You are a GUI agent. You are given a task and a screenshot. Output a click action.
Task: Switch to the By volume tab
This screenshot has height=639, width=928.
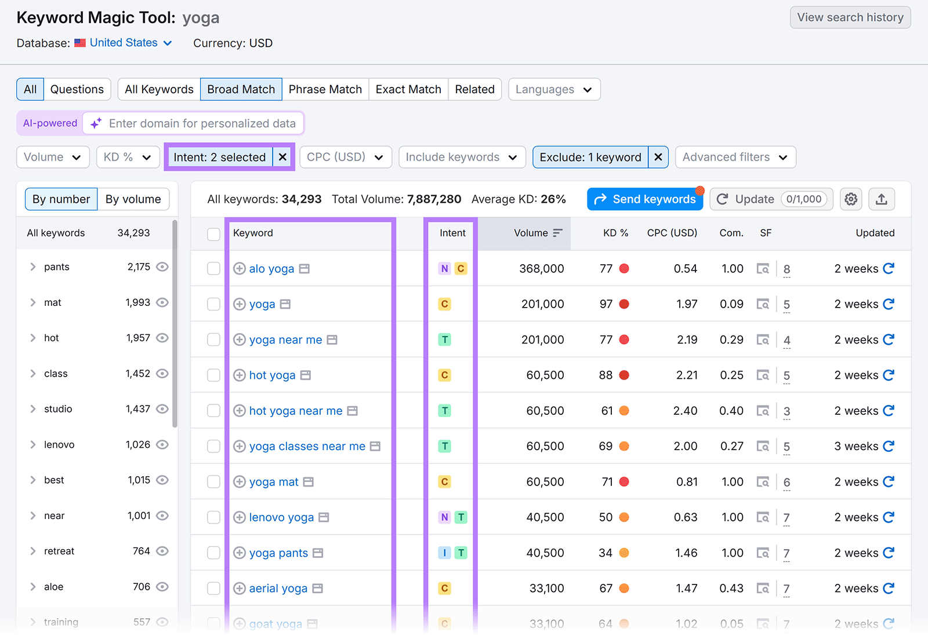[x=133, y=199]
